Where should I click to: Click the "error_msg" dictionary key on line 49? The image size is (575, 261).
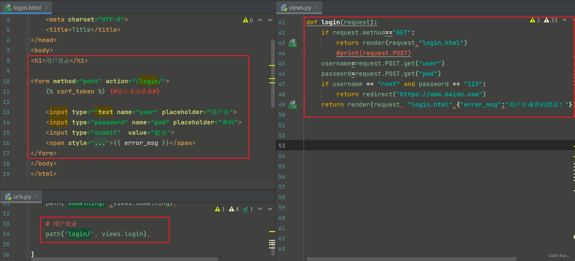[x=480, y=104]
